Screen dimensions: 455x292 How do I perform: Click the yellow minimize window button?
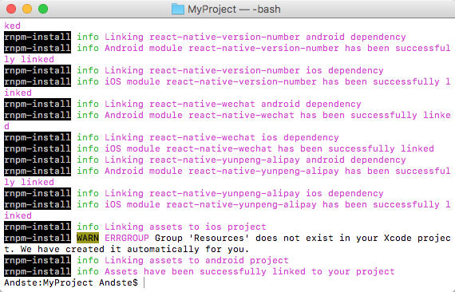27,9
